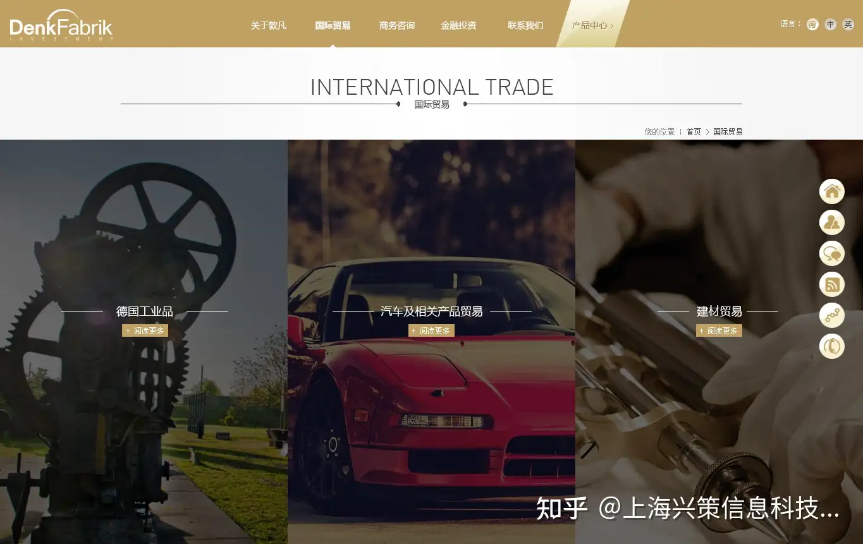863x544 pixels.
Task: Navigate to 联系我们 page
Action: [x=525, y=26]
